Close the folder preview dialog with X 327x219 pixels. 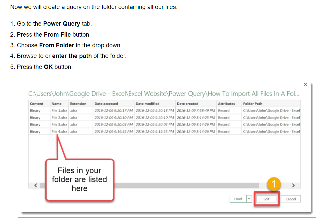[x=305, y=84]
